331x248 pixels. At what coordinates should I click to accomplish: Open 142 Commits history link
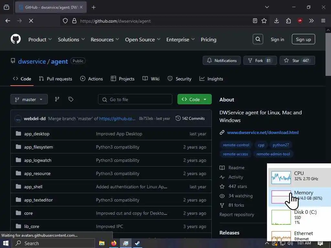(x=190, y=118)
